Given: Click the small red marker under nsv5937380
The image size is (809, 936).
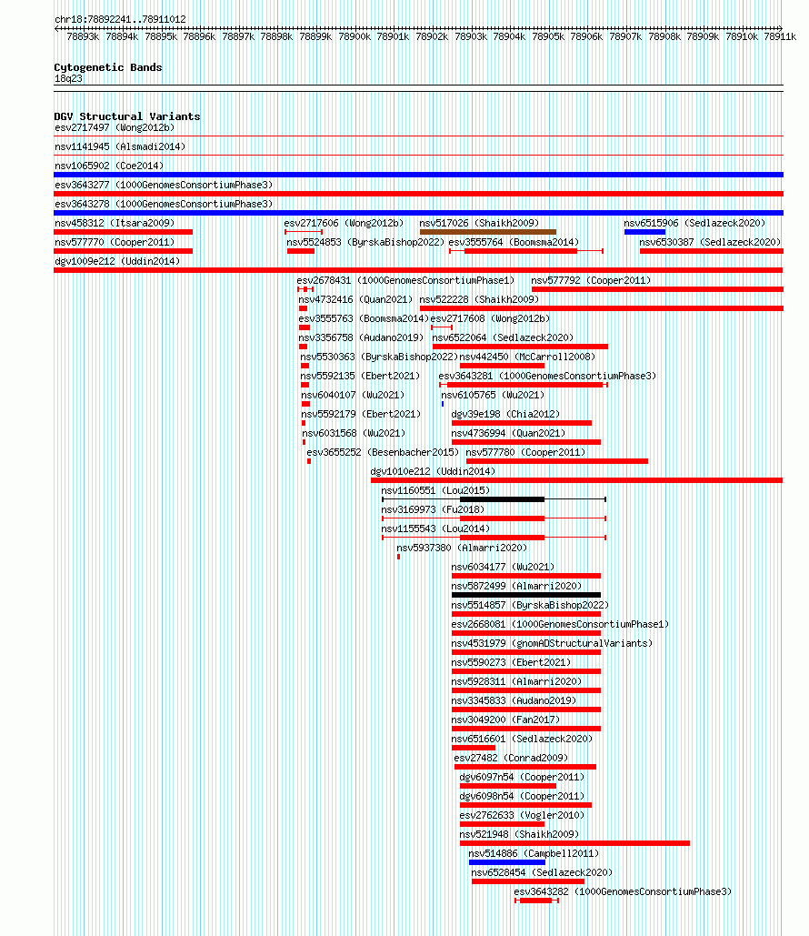Looking at the screenshot, I should point(398,557).
